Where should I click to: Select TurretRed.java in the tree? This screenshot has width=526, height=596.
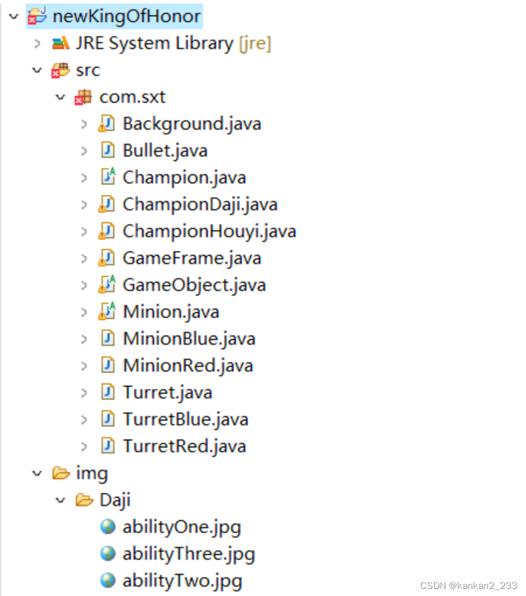coord(184,446)
